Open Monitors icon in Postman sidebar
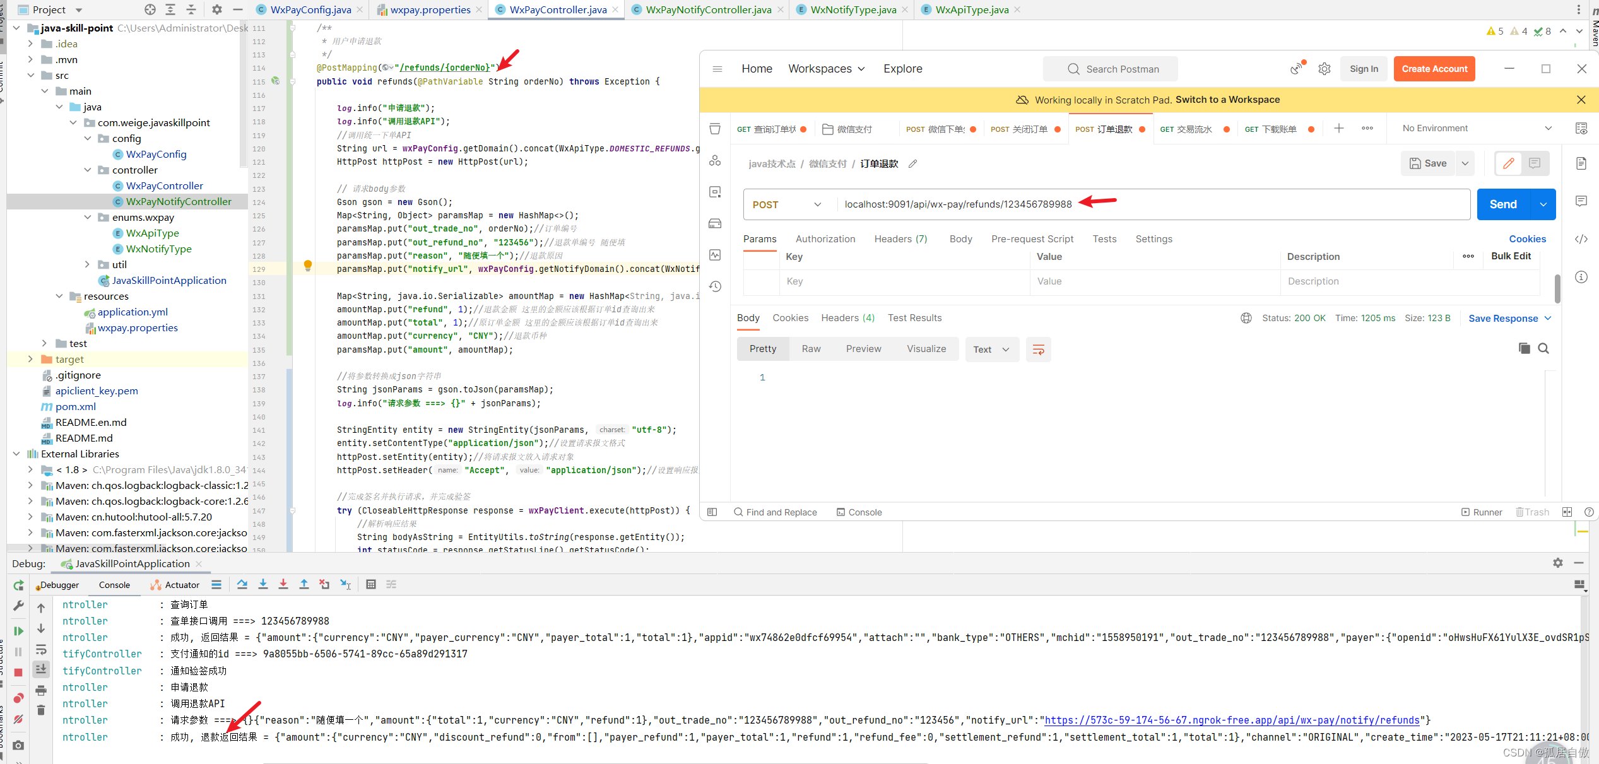1599x764 pixels. (715, 255)
